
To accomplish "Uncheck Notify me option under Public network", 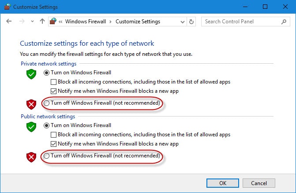I will click(x=53, y=144).
